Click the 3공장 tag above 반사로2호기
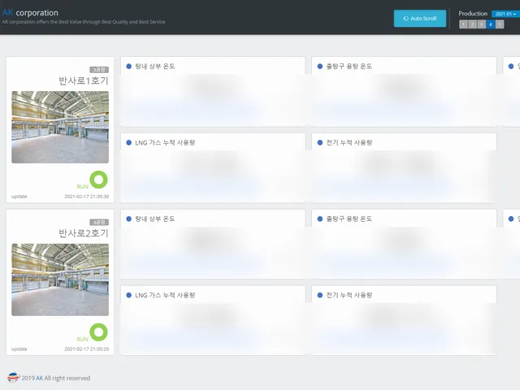 (99, 222)
